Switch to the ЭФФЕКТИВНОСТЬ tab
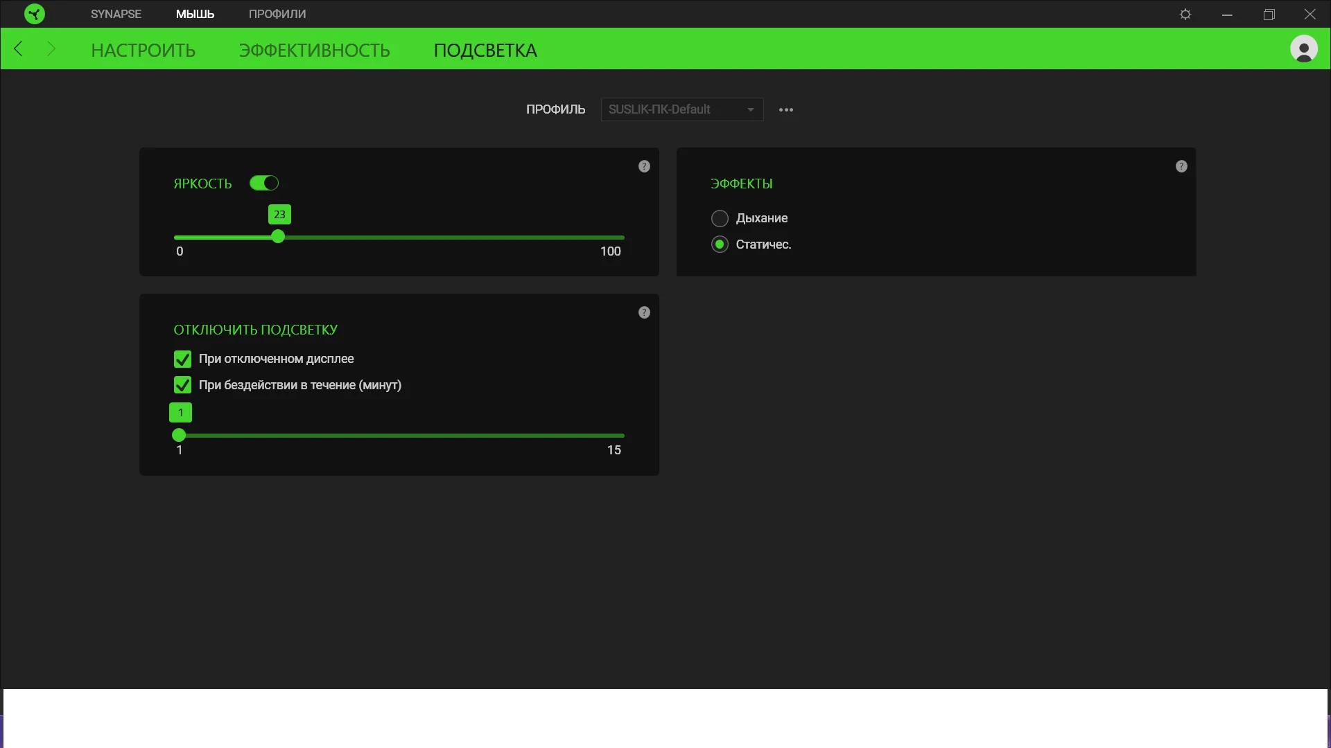Screen dimensions: 1331x748 314,51
